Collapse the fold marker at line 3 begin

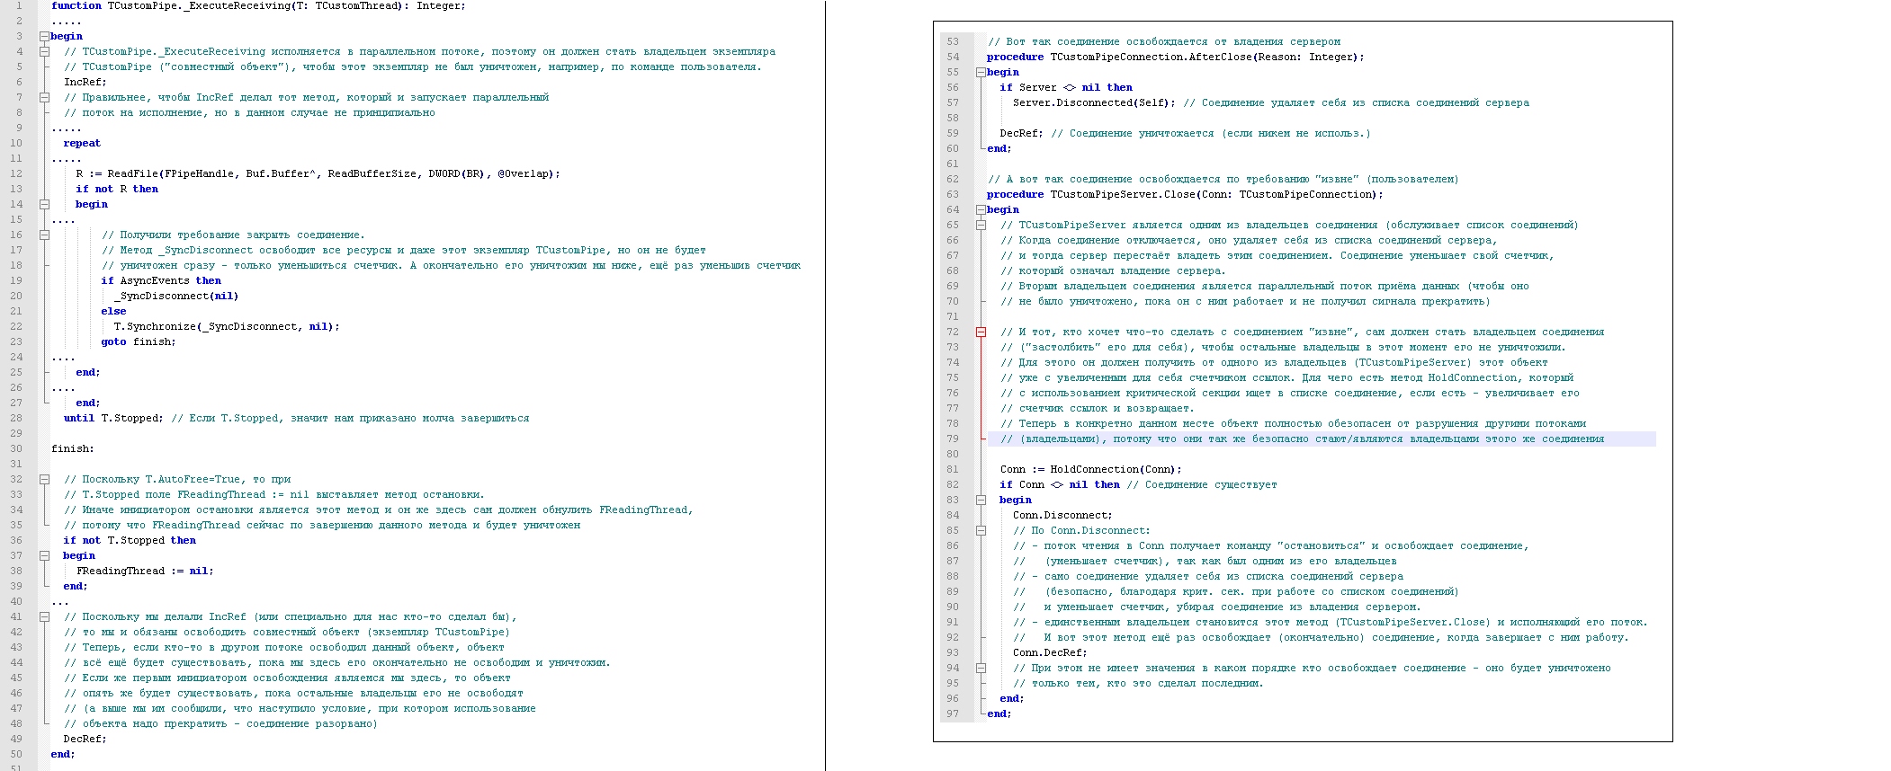[44, 37]
